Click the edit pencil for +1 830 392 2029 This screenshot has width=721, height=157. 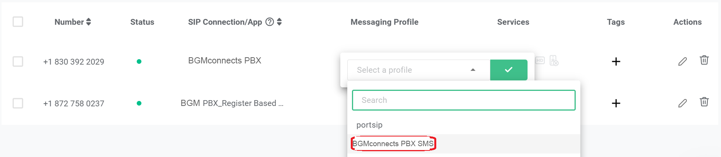[683, 61]
